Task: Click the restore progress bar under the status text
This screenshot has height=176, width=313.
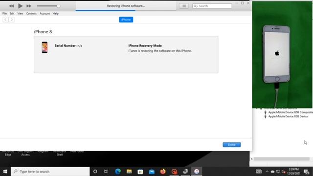Action: coord(126,10)
